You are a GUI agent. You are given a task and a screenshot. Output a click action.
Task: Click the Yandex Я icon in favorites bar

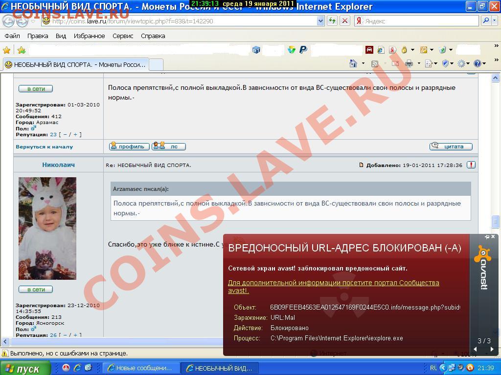pos(392,50)
